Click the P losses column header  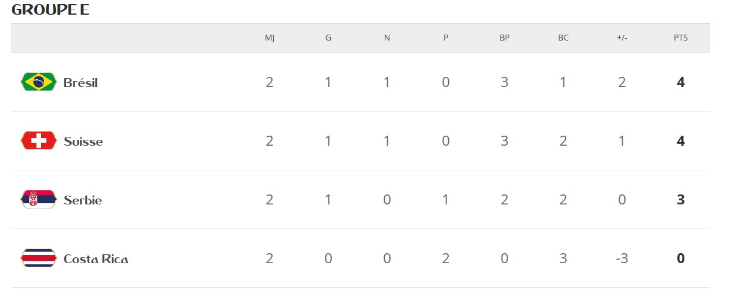(445, 38)
